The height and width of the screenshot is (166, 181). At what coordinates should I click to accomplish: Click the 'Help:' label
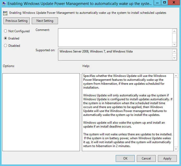click(86, 66)
